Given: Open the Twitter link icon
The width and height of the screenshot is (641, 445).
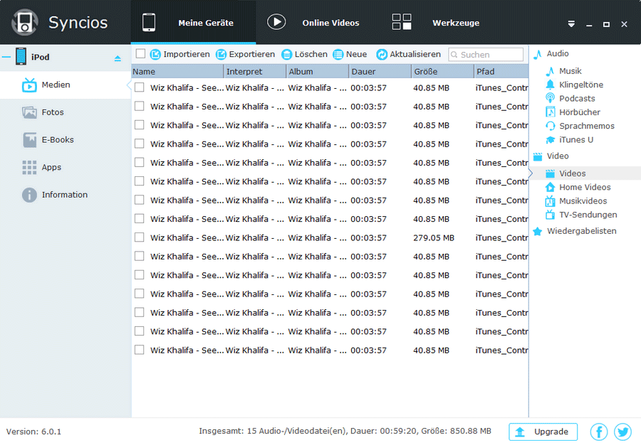Looking at the screenshot, I should 622,431.
